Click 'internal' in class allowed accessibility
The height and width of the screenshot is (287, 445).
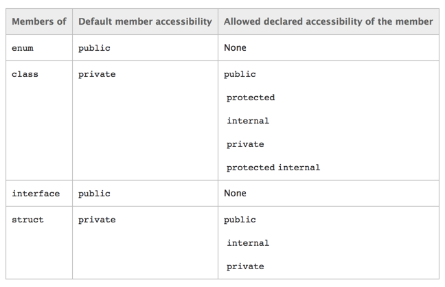248,121
